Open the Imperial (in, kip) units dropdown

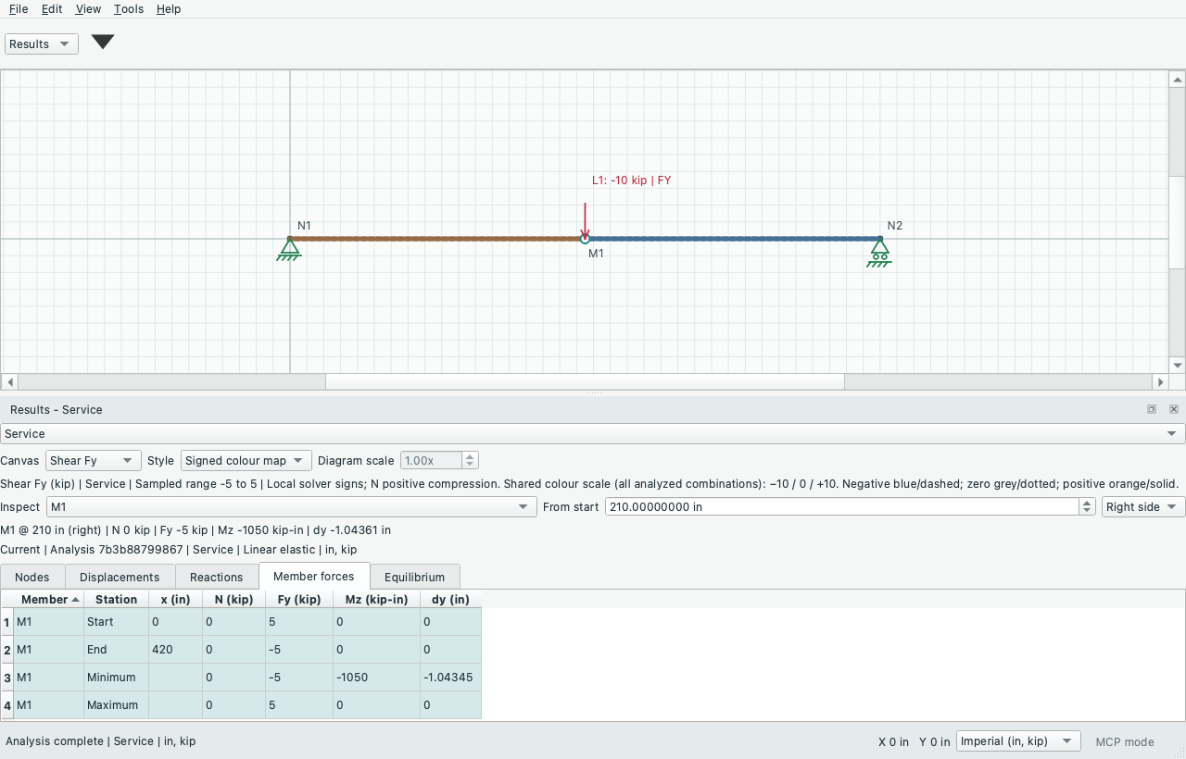point(1018,741)
